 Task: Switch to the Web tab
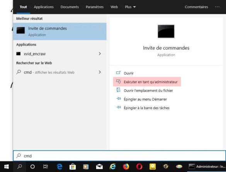click(114, 7)
